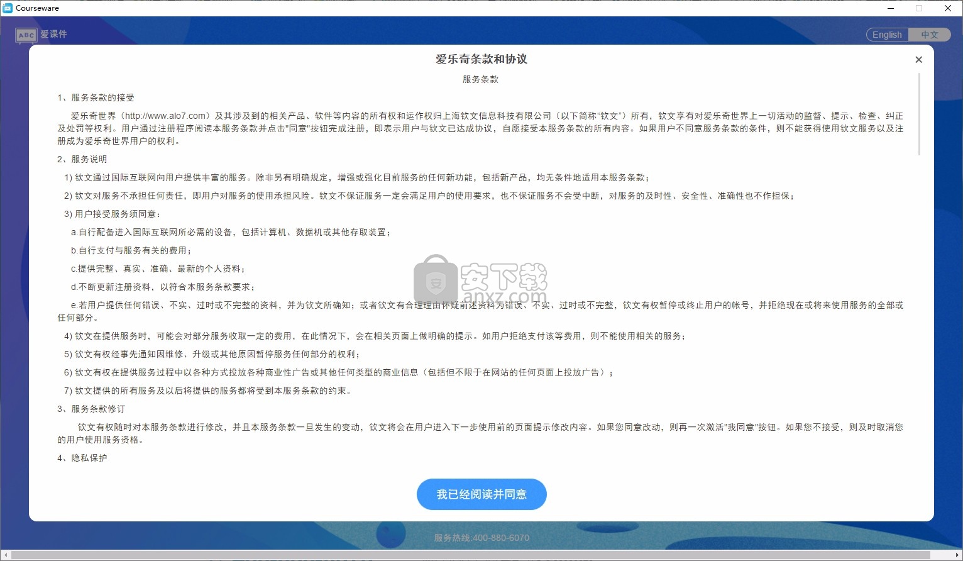Viewport: 963px width, 561px height.
Task: Click the 服务热线:400-880-6070 hotline text
Action: [x=481, y=538]
